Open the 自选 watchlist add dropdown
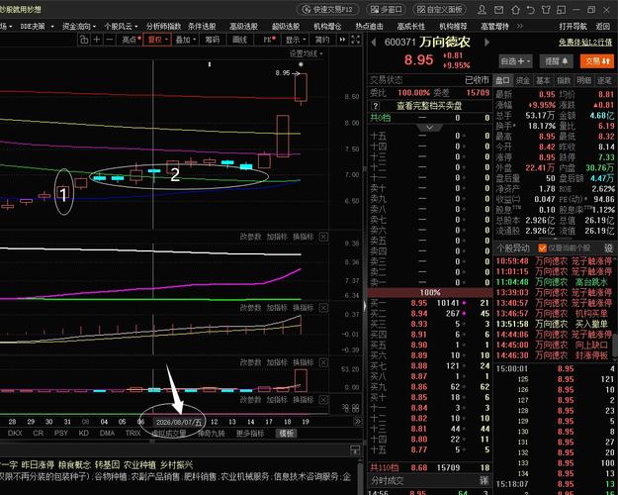 (x=515, y=61)
